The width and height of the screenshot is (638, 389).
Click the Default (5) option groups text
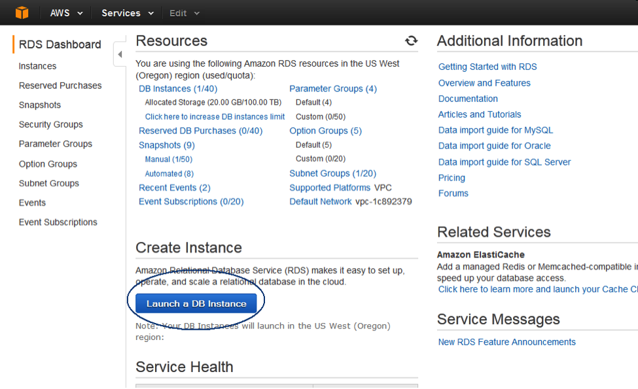(313, 144)
